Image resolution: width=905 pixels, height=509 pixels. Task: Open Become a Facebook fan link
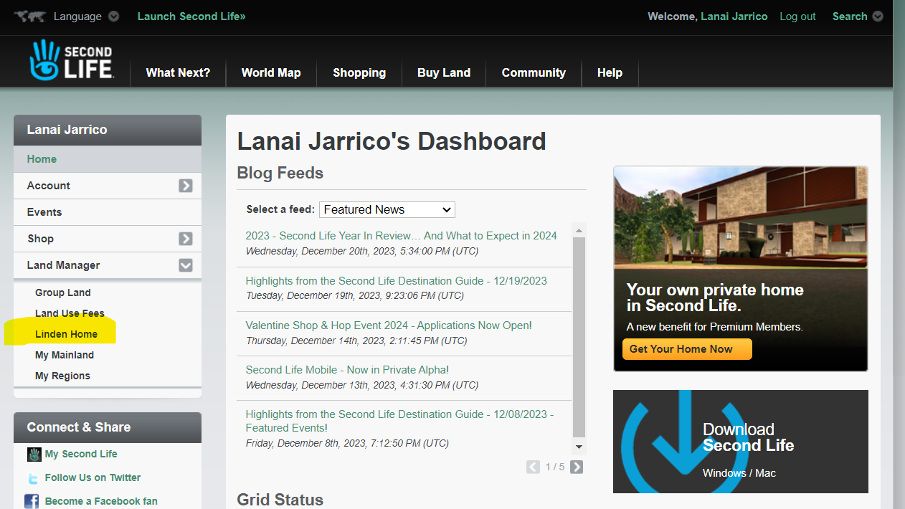101,501
